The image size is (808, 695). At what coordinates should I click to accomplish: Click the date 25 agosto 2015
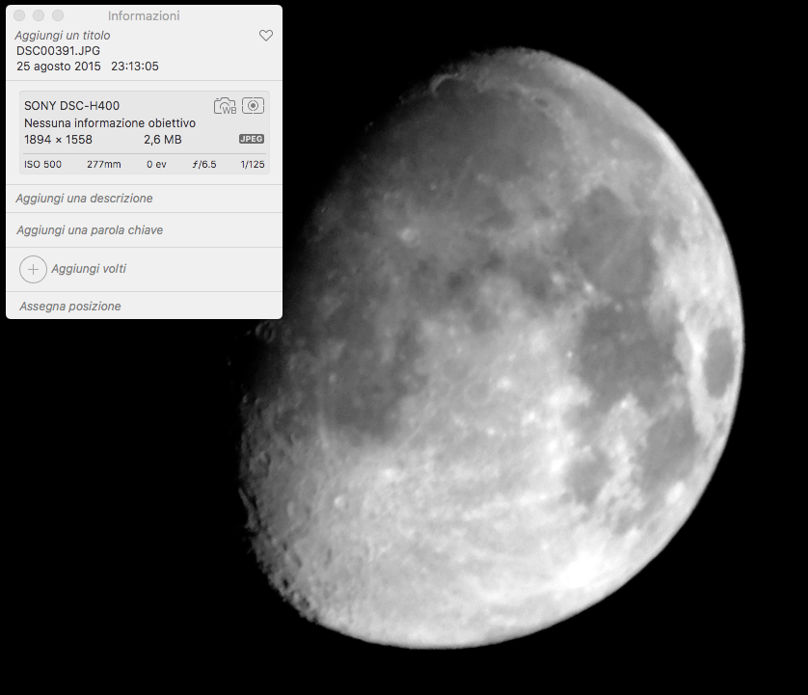57,67
